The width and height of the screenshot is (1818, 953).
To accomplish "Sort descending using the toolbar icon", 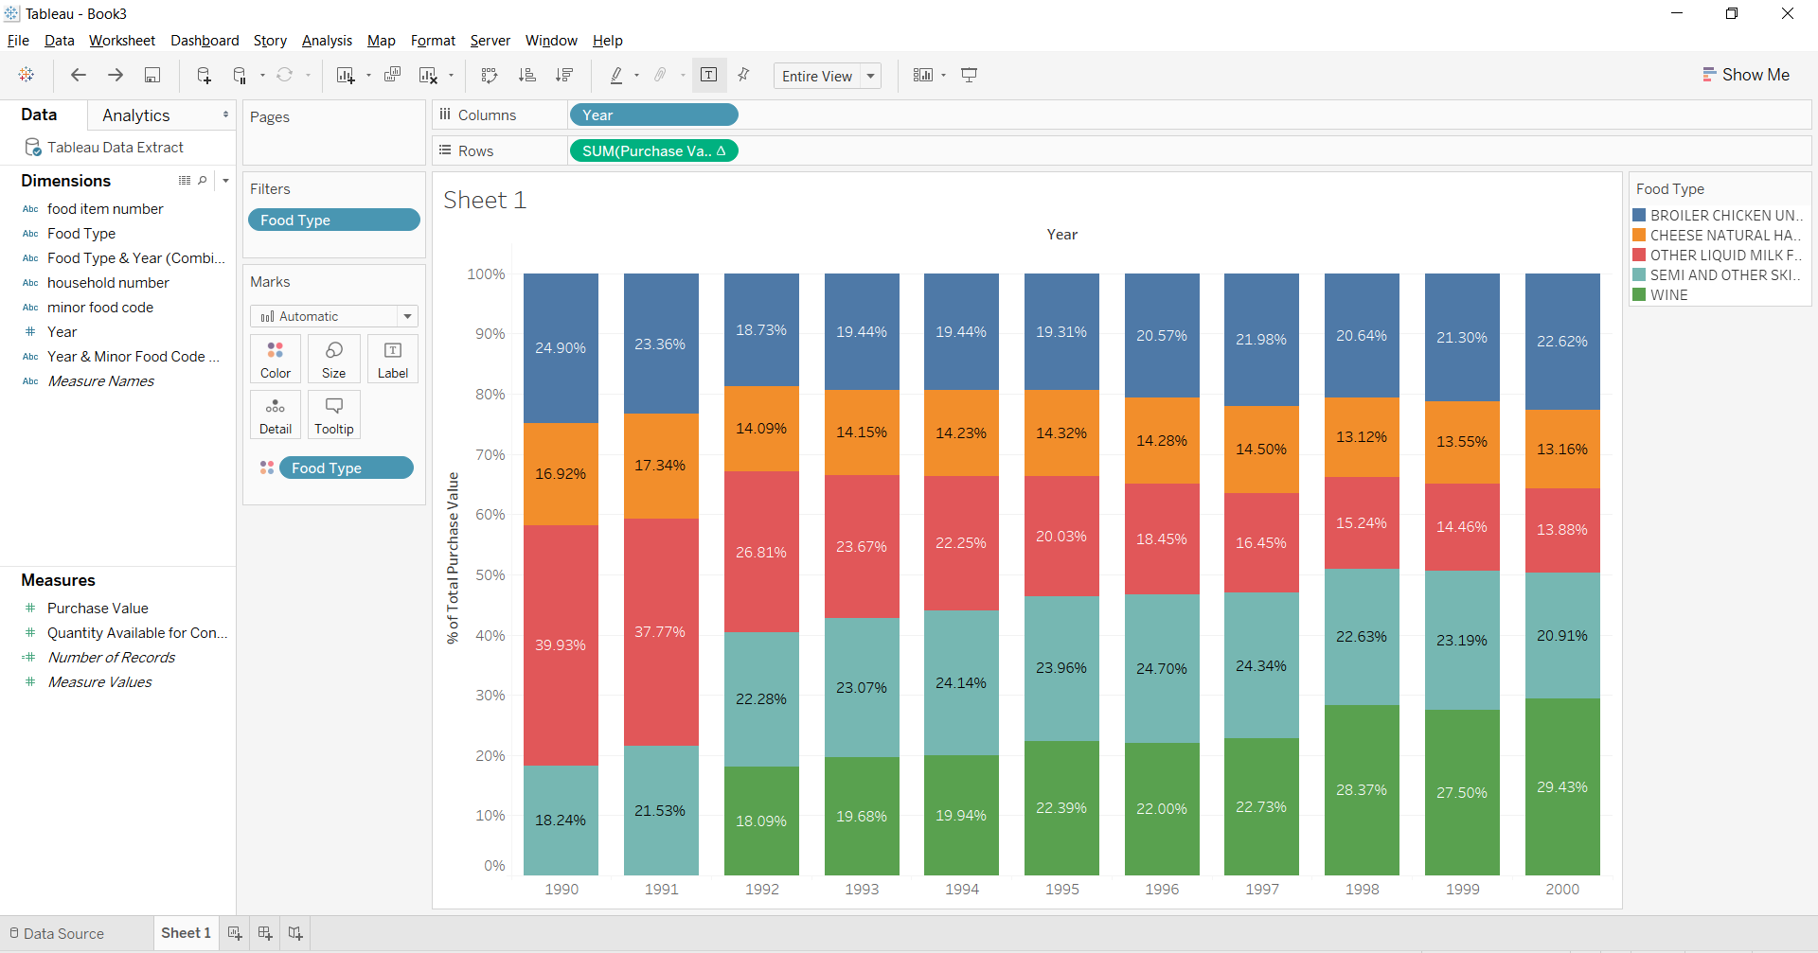I will [x=564, y=75].
